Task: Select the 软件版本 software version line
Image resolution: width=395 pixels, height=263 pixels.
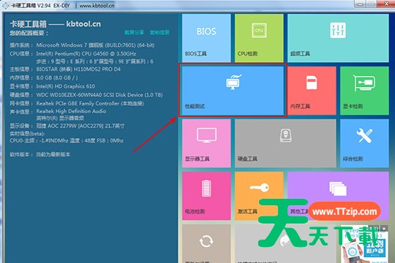Action: coord(39,154)
